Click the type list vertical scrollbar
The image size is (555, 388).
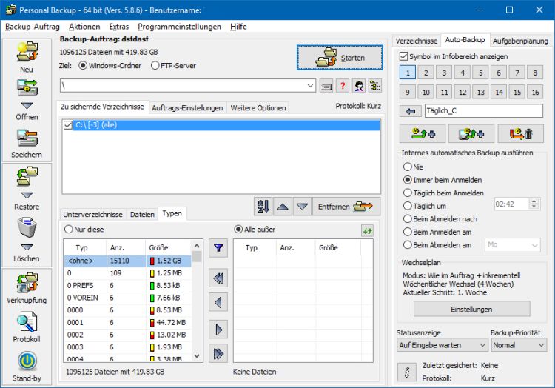197,301
